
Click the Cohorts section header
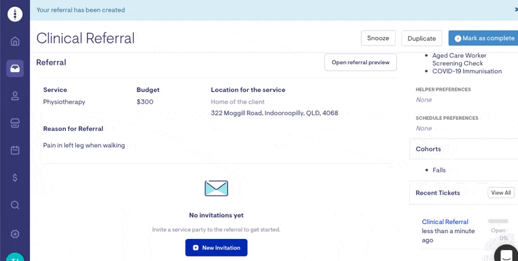(429, 149)
